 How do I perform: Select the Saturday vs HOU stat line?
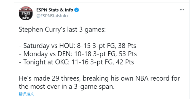click(x=77, y=46)
